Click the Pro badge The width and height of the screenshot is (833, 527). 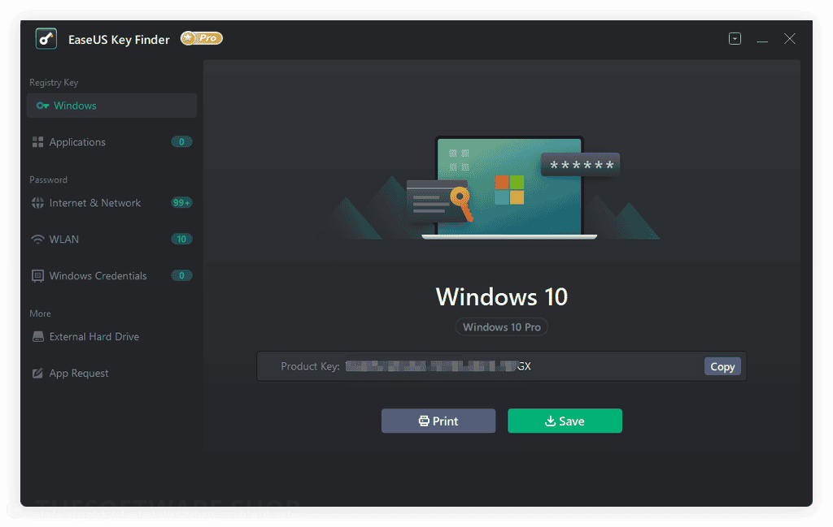202,38
